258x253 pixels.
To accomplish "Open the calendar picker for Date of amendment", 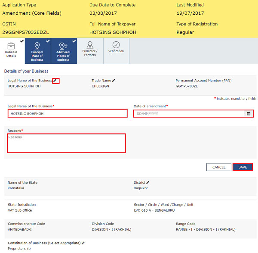I will click(248, 114).
